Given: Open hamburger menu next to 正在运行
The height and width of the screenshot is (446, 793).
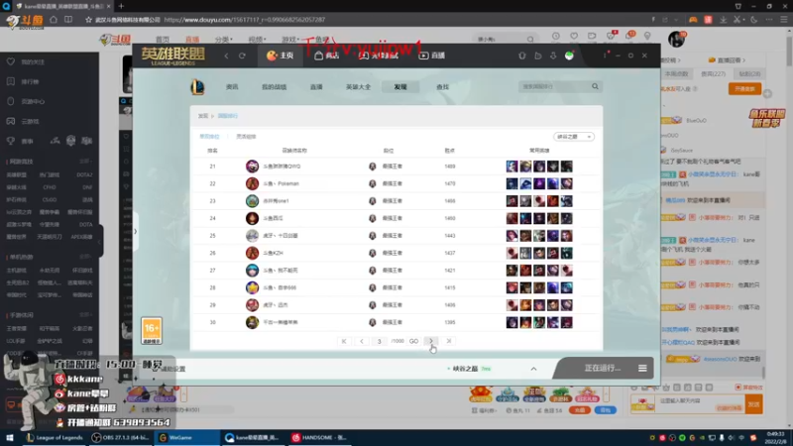Looking at the screenshot, I should click(x=642, y=368).
